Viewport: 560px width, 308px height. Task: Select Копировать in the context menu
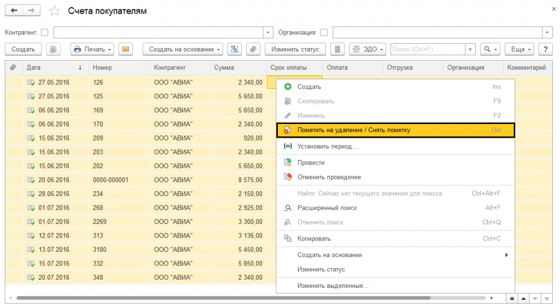point(395,239)
